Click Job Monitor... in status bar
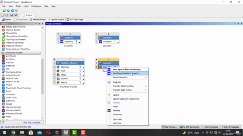The height and width of the screenshot is (136, 243). pos(169,127)
